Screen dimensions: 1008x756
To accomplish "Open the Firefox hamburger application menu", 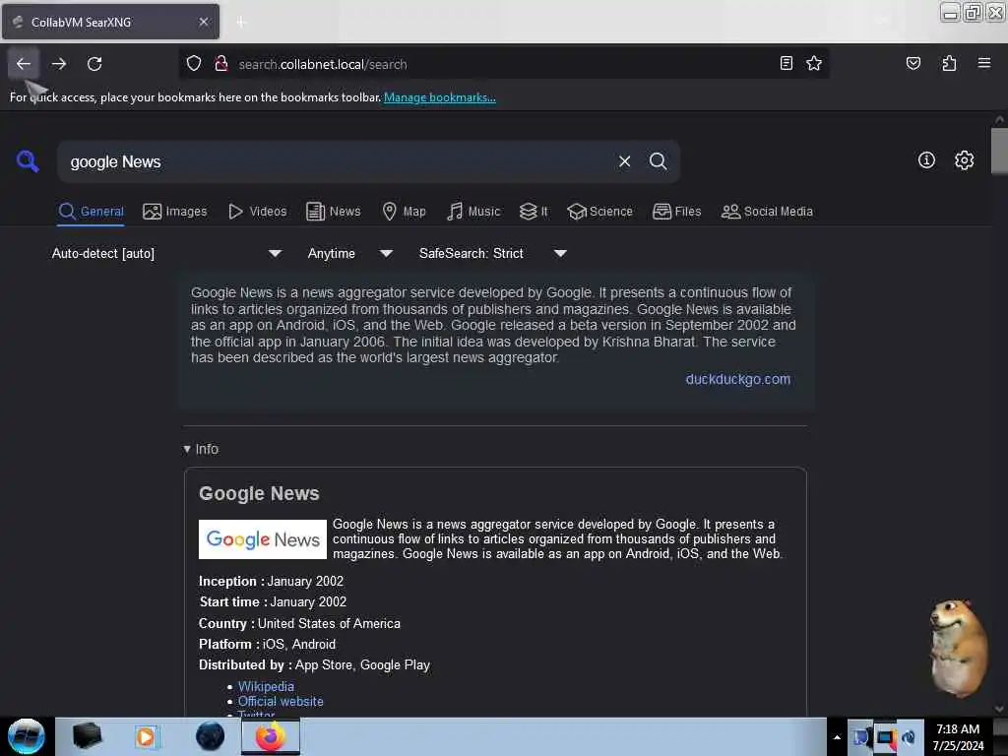I will [983, 64].
